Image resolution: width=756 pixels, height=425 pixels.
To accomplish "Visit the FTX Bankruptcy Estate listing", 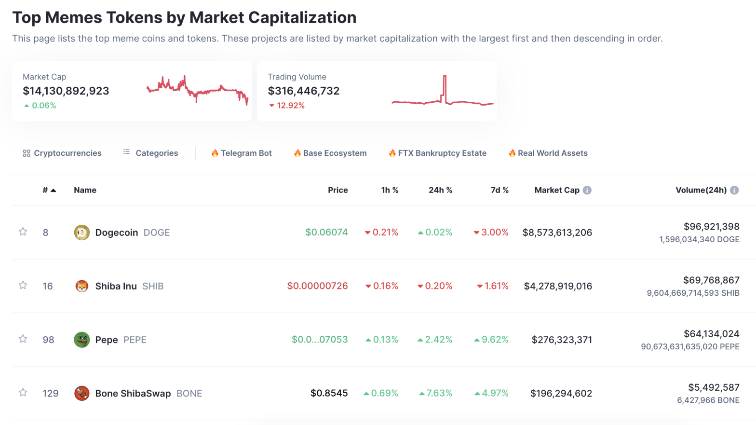I will click(437, 153).
